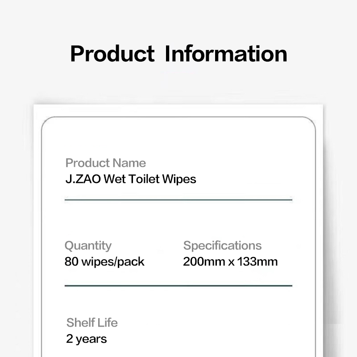Click the divider line below product name

178,199
